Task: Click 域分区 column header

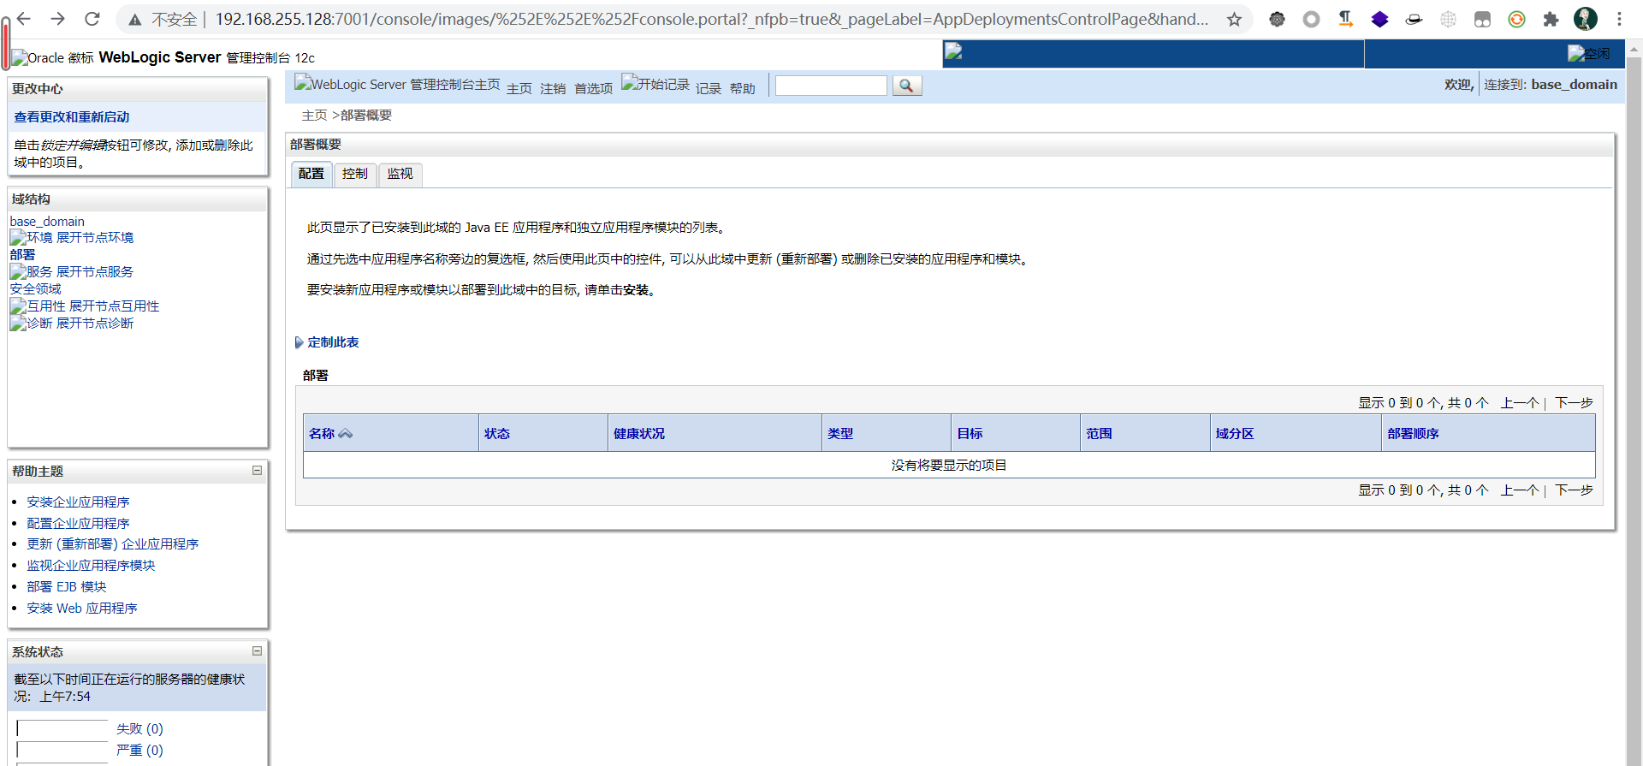Action: 1235,434
